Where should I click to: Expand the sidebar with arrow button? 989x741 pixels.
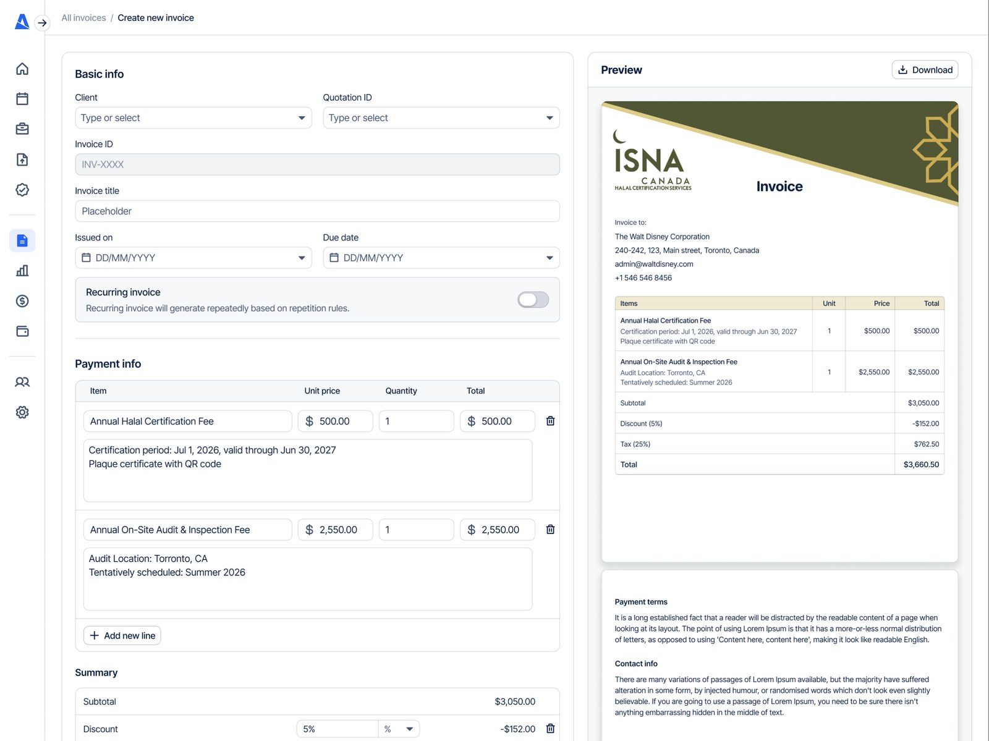42,23
